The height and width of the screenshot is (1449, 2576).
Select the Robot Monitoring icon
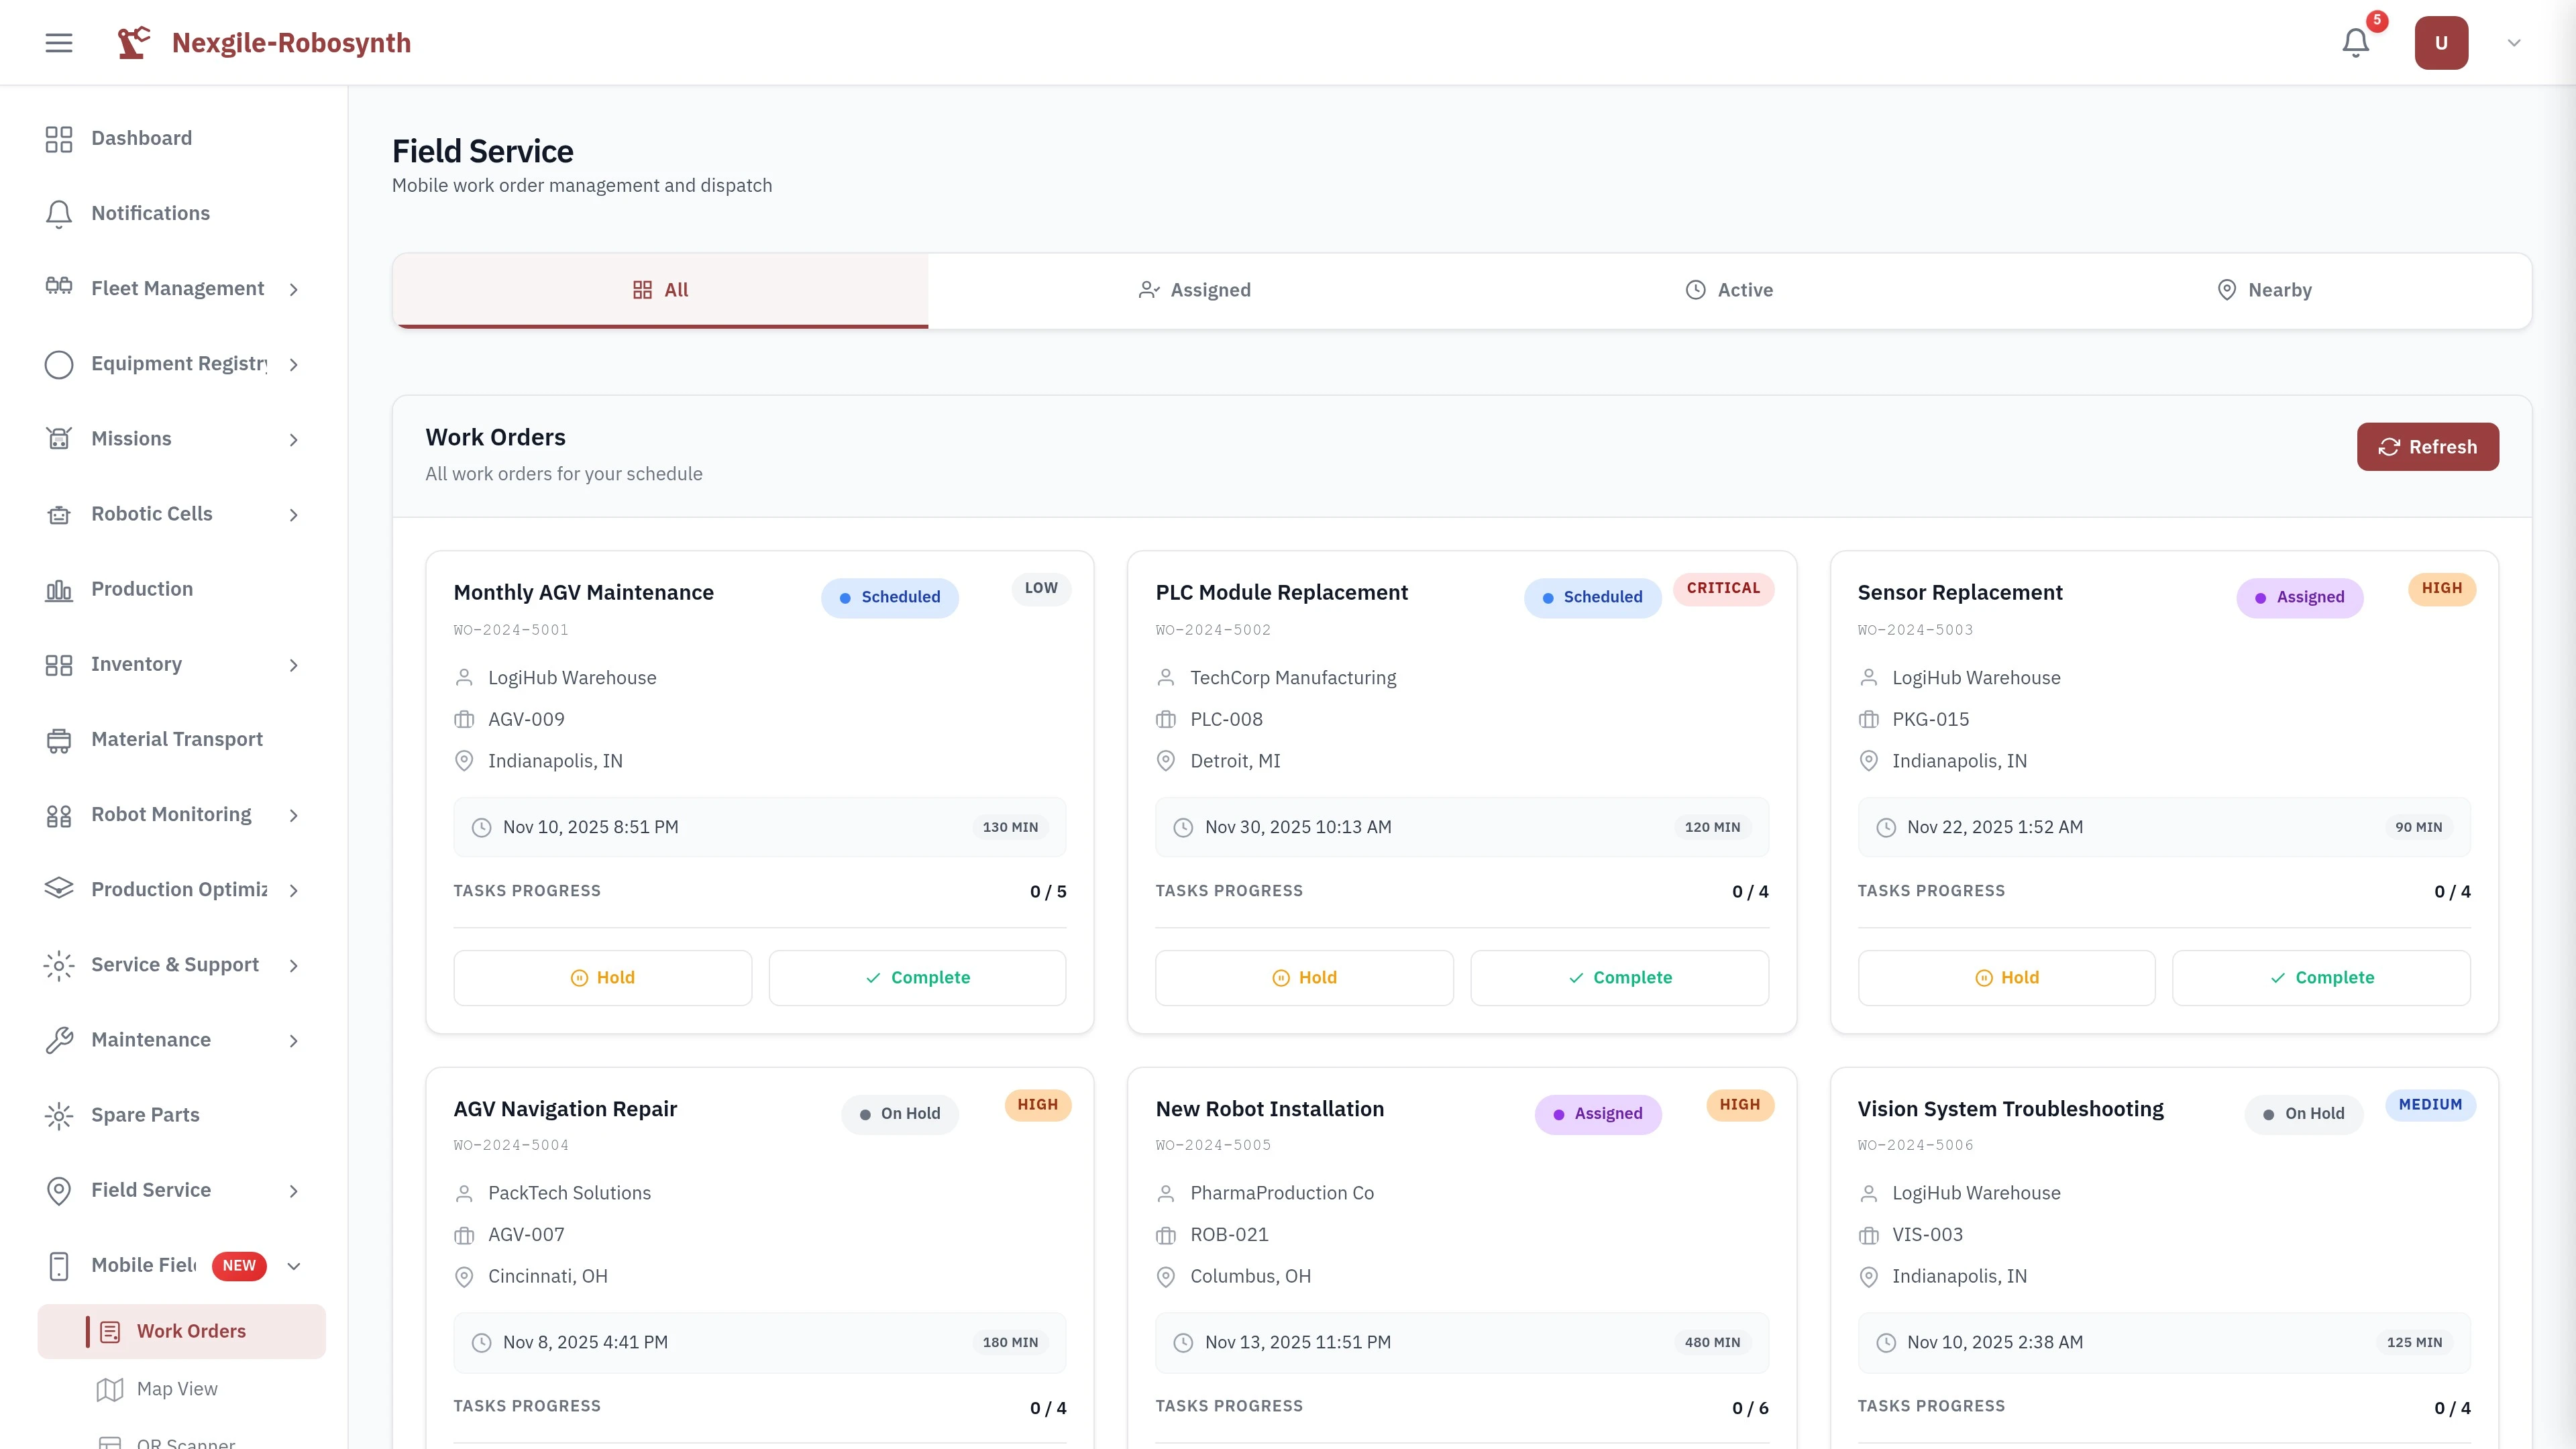[x=58, y=815]
